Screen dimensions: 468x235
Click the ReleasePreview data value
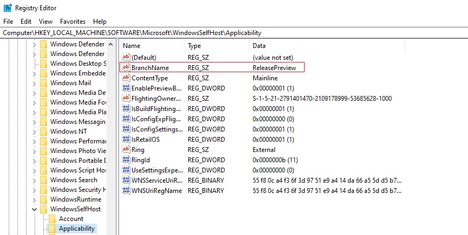click(x=274, y=68)
